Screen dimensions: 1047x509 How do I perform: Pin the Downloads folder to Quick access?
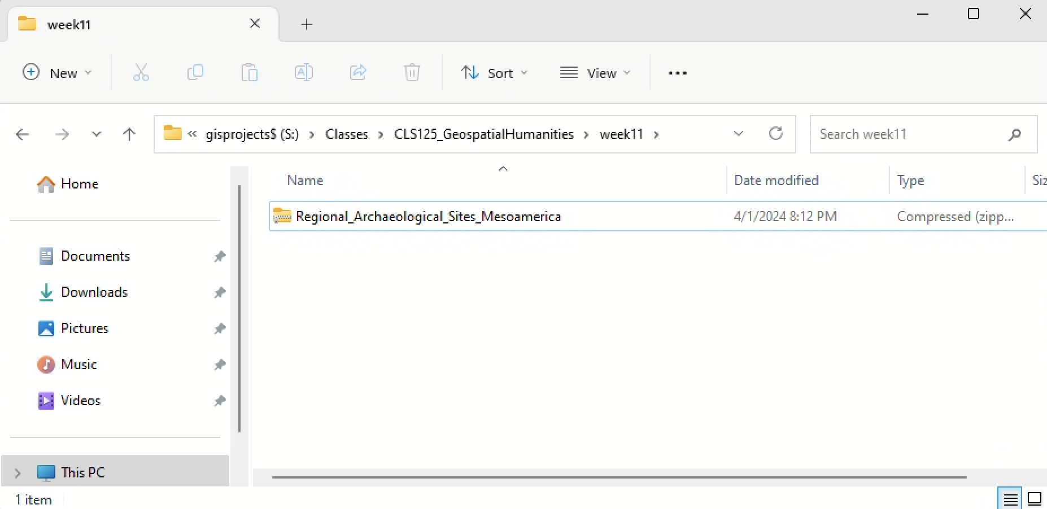[x=219, y=292]
